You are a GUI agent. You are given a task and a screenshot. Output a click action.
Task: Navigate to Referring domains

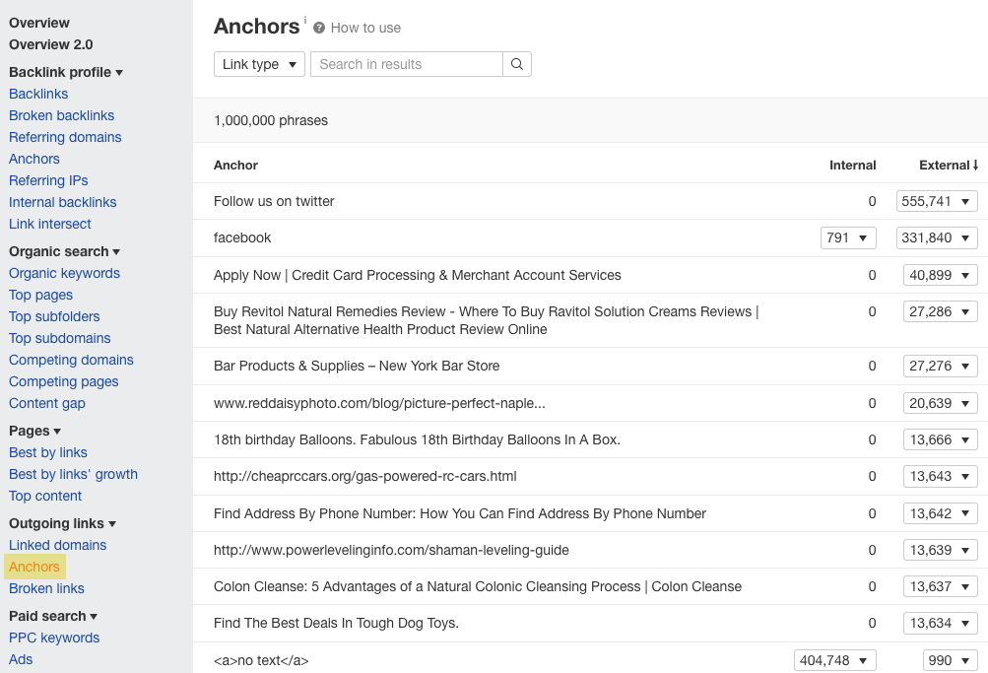65,137
